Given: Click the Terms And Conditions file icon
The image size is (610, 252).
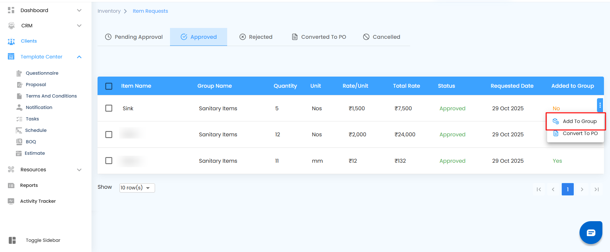Looking at the screenshot, I should [19, 96].
